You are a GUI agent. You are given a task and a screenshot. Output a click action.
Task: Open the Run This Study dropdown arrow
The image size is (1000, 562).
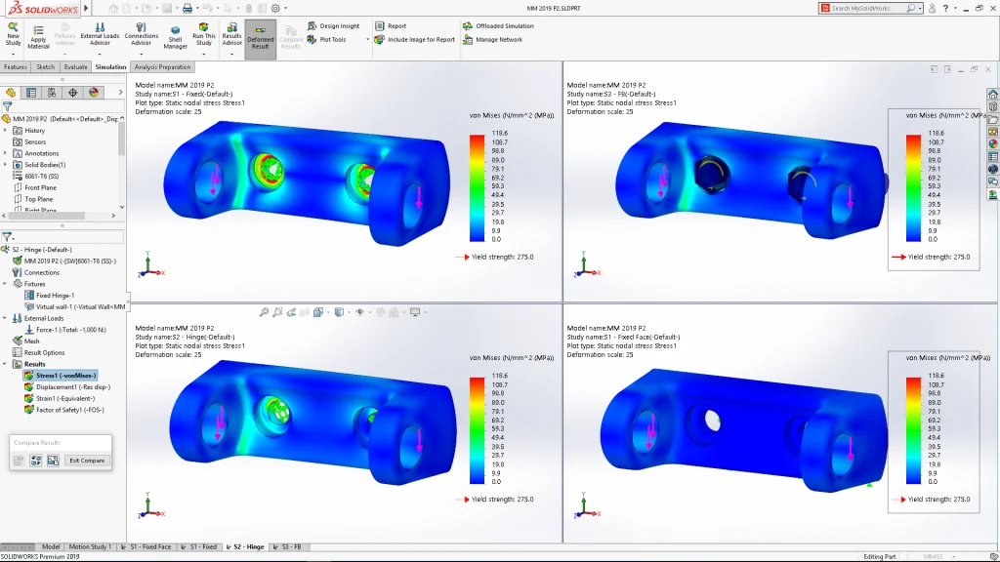click(x=203, y=55)
